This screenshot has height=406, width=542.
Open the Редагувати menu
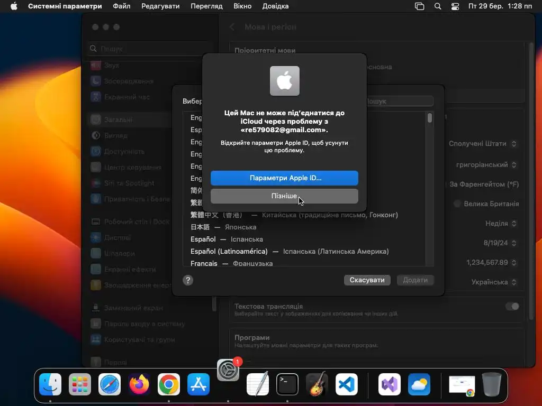[x=160, y=6]
